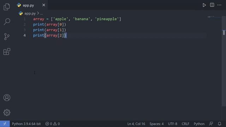Viewport: 226px width, 127px height.
Task: Click array[1] on line 3
Action: (x=55, y=30)
